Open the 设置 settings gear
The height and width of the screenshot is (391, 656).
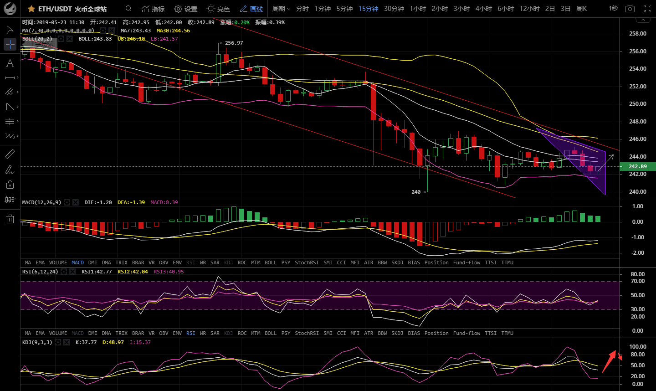(186, 9)
